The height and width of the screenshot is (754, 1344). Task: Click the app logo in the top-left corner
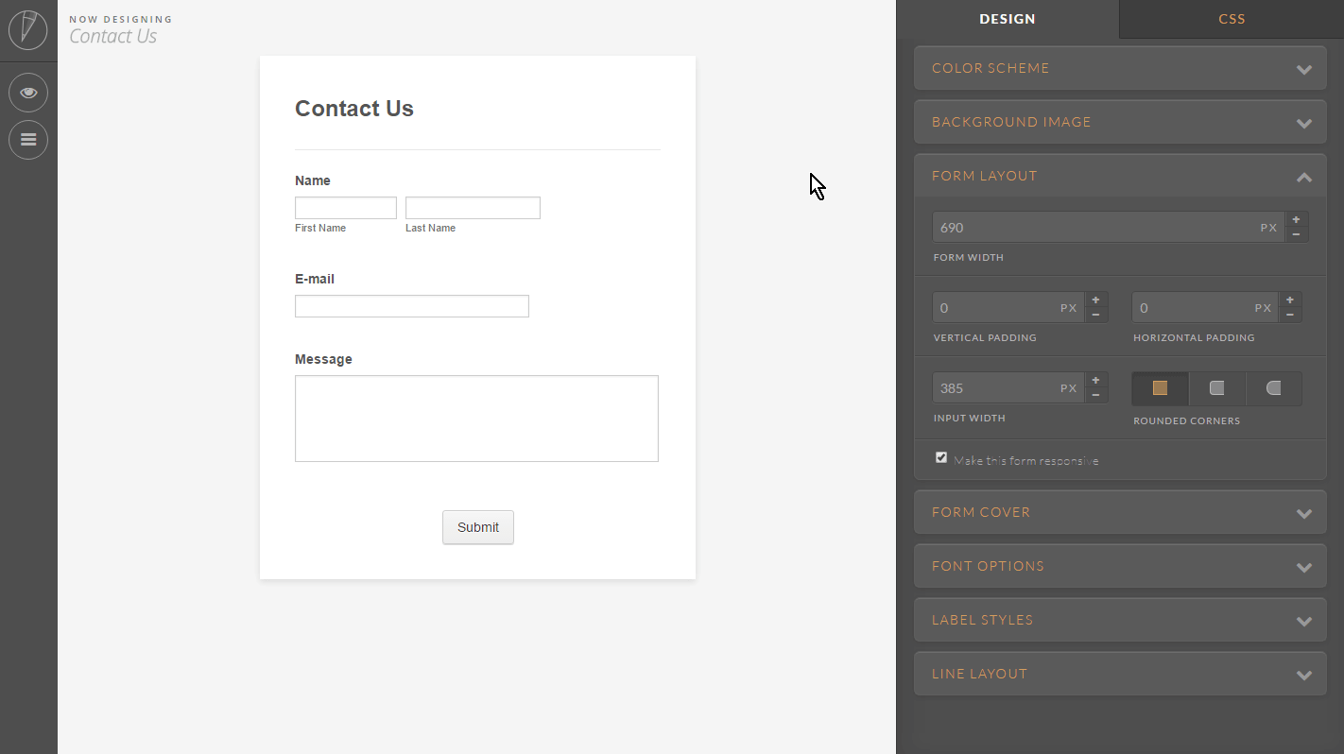(28, 30)
